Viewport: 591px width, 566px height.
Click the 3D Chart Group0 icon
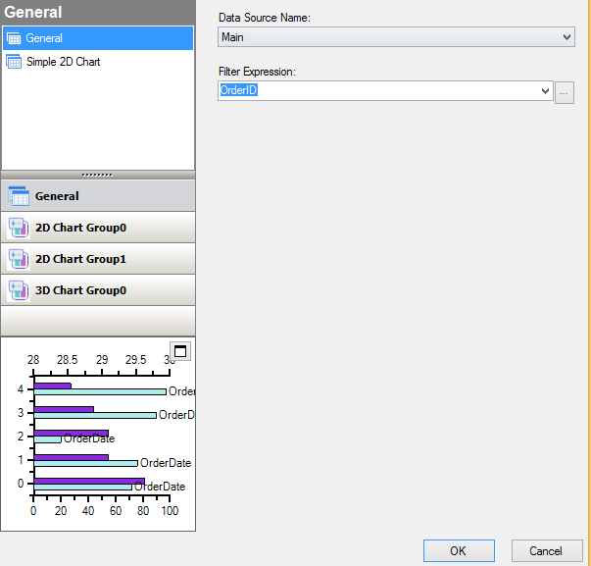click(18, 290)
